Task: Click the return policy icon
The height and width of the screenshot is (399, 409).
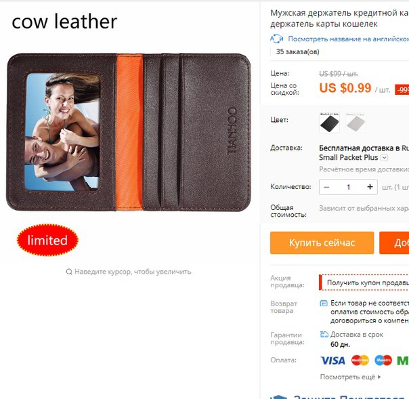Action: (x=324, y=303)
